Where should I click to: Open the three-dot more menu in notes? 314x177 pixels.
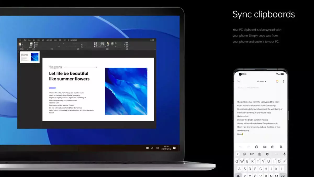coord(283,82)
